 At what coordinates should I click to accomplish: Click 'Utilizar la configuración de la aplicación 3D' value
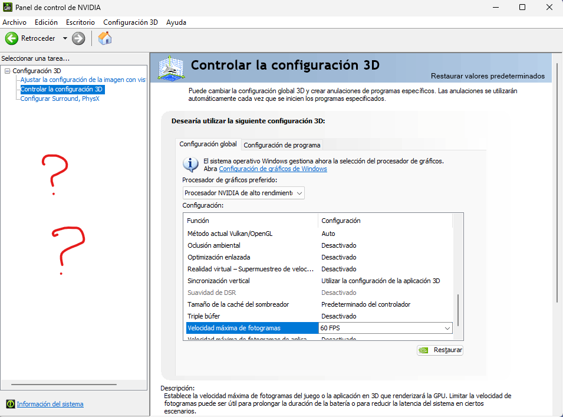(381, 281)
